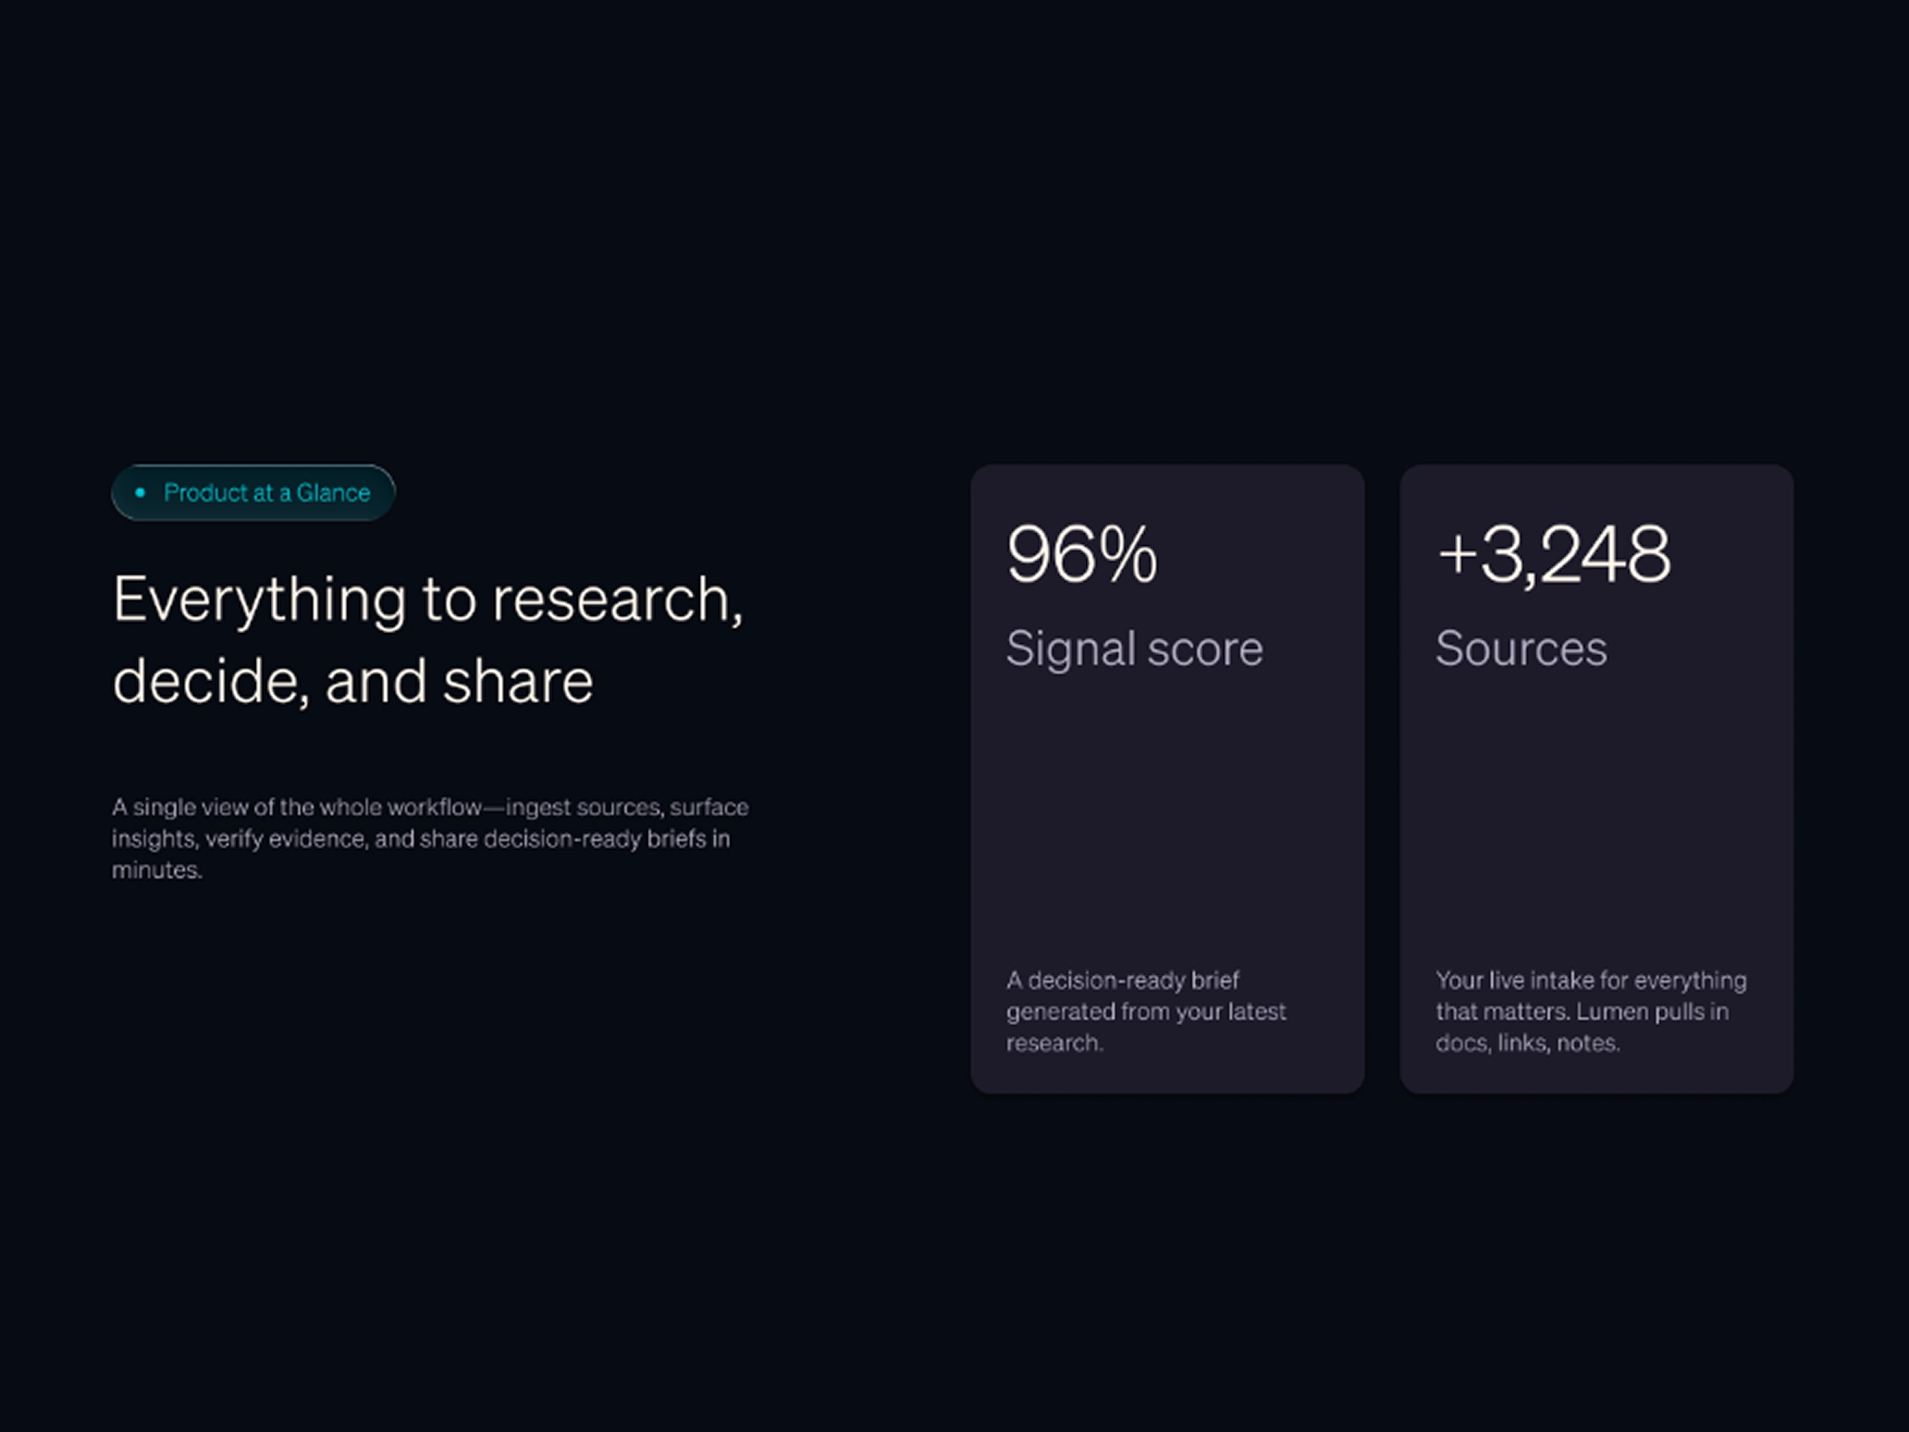Click the Signal score label
The image size is (1909, 1432).
(1133, 648)
